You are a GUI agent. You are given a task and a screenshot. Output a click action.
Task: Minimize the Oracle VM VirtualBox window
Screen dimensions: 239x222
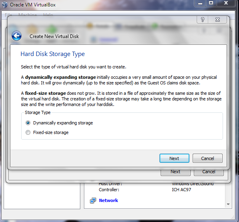coord(200,3)
